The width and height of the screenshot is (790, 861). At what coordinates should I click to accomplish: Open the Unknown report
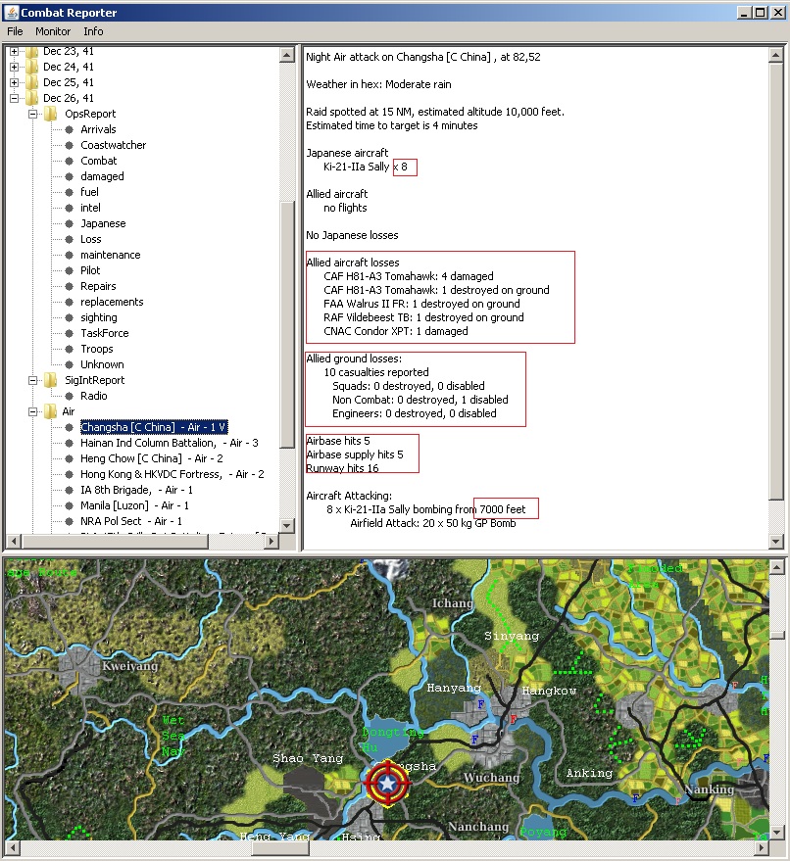[x=102, y=364]
